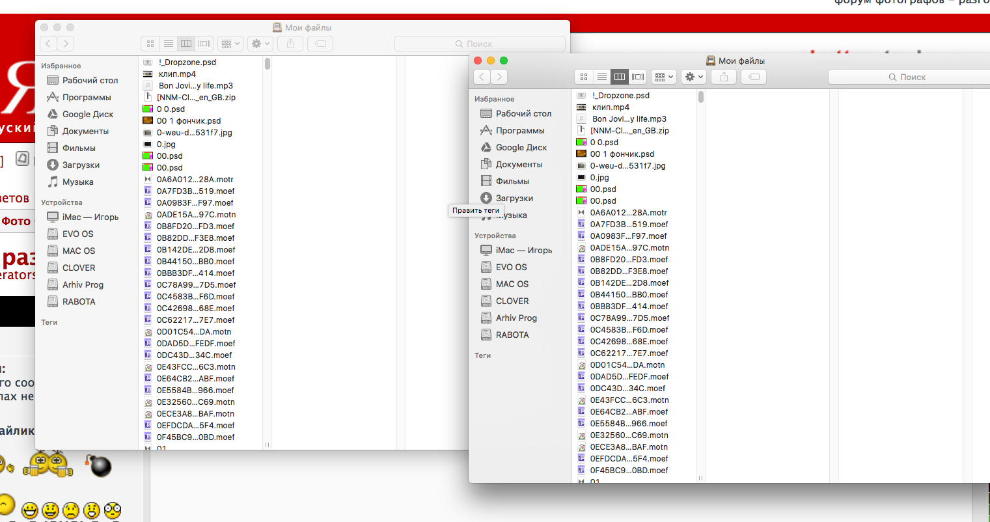
Task: Click file list scrollbar in front window
Action: (701, 98)
